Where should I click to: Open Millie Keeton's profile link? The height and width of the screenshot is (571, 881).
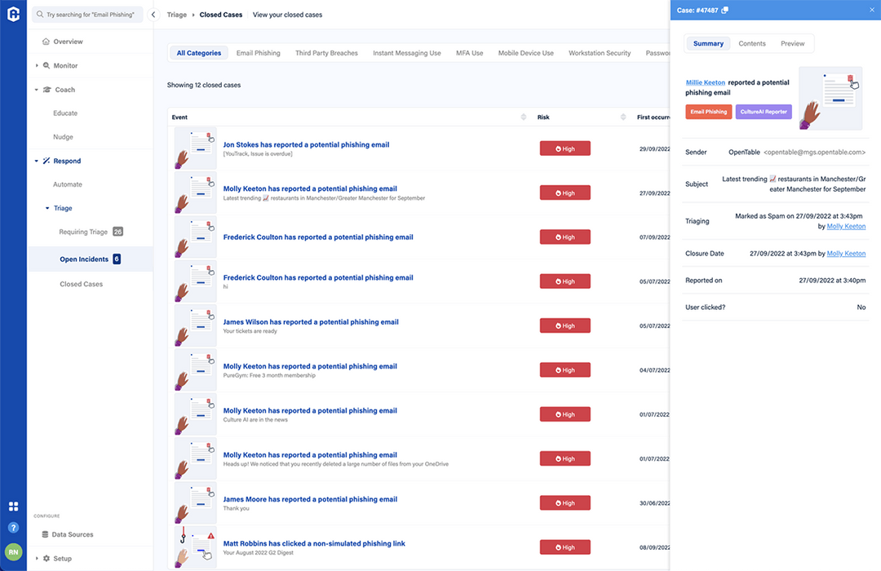point(705,82)
